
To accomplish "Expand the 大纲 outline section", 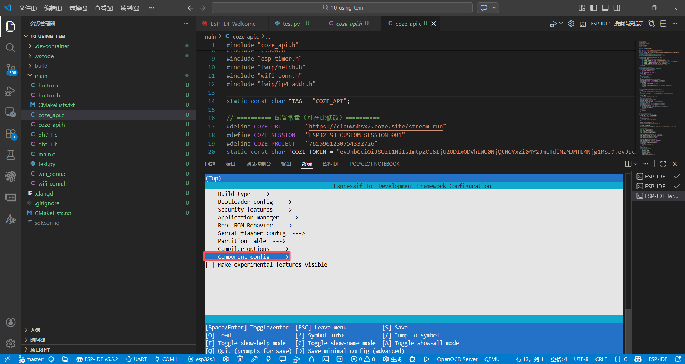I will click(108, 330).
